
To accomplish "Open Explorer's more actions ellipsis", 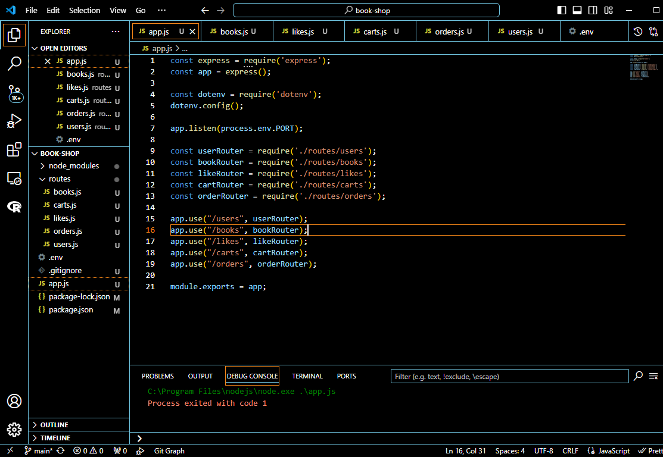I will point(116,32).
